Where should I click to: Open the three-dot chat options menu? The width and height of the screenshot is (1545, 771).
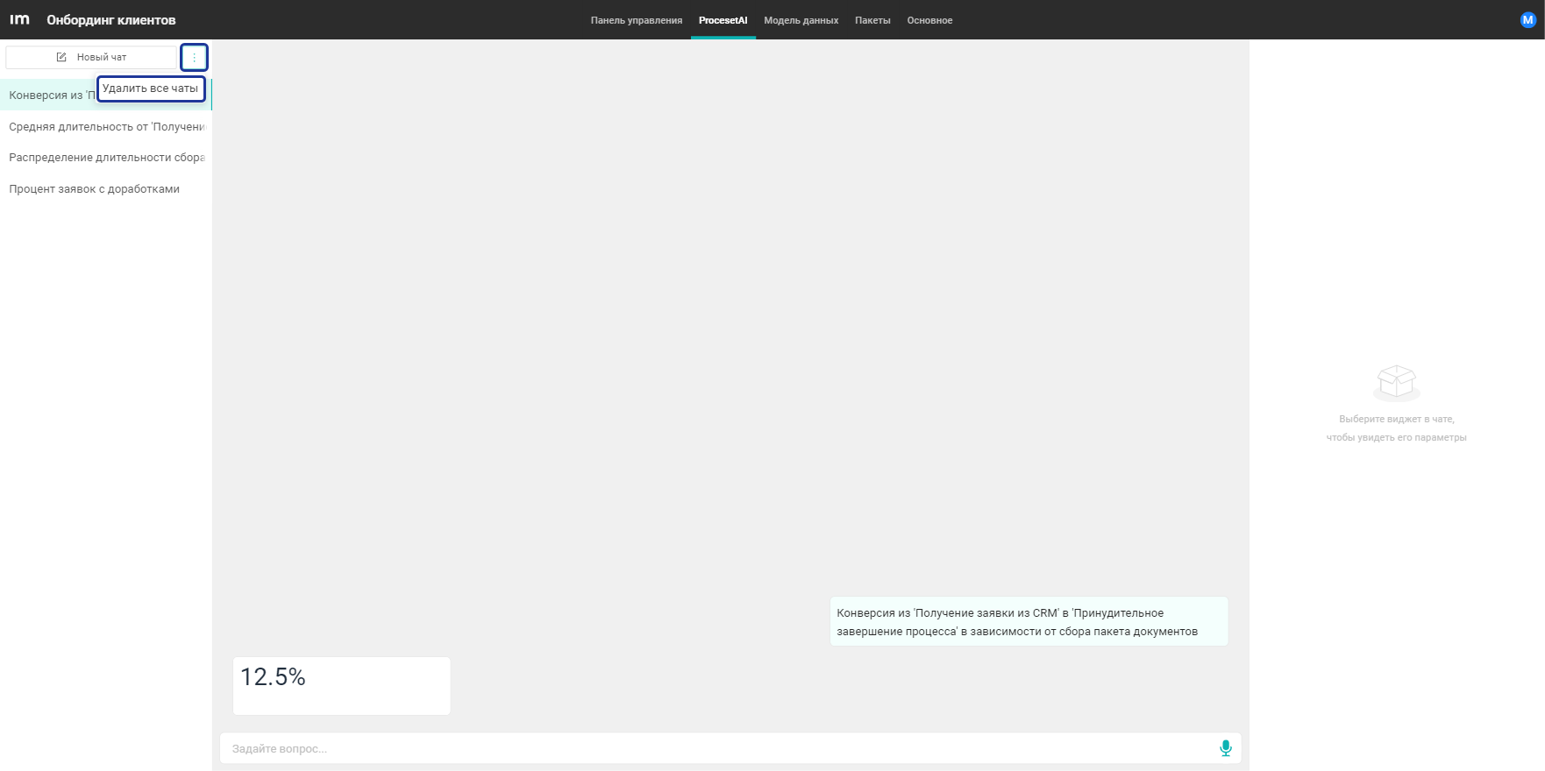click(x=194, y=57)
